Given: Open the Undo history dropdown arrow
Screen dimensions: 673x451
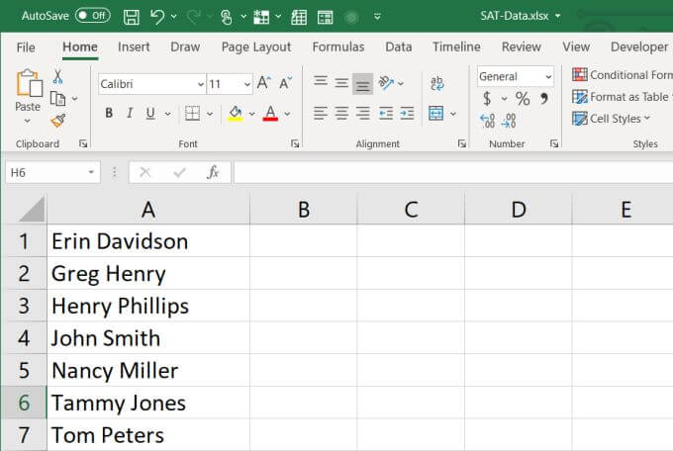Looking at the screenshot, I should pyautogui.click(x=174, y=17).
